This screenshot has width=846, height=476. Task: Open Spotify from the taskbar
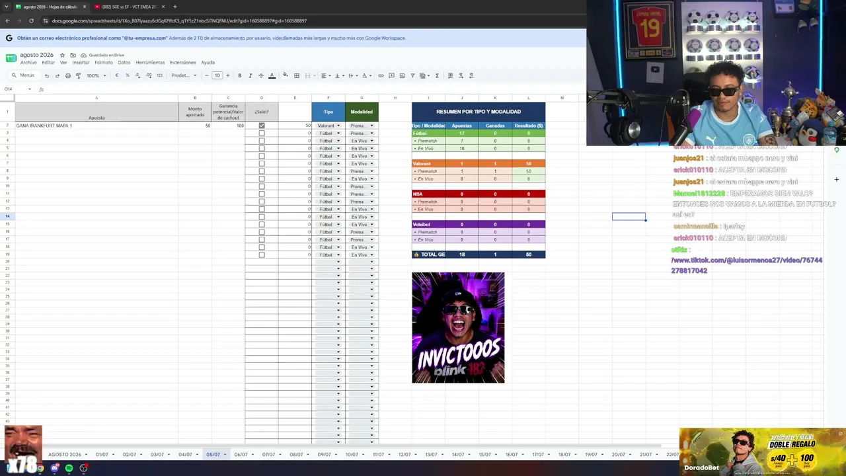(69, 468)
